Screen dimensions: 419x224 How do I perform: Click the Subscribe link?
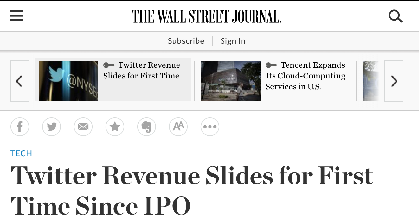[186, 41]
